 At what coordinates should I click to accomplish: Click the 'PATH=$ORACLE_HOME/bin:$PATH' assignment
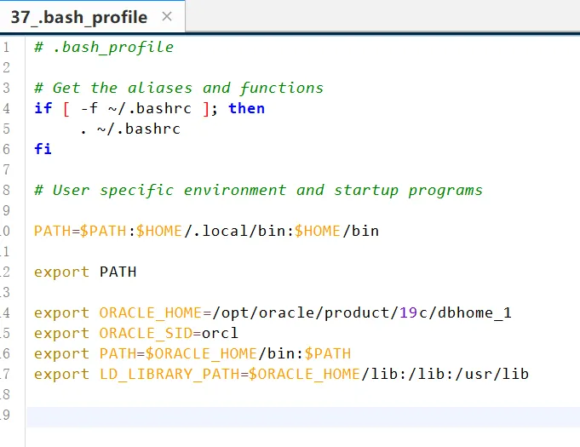225,354
